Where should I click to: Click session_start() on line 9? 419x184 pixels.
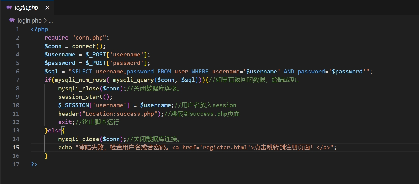(x=84, y=97)
